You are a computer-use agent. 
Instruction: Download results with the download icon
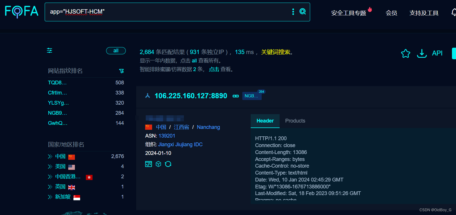(422, 53)
